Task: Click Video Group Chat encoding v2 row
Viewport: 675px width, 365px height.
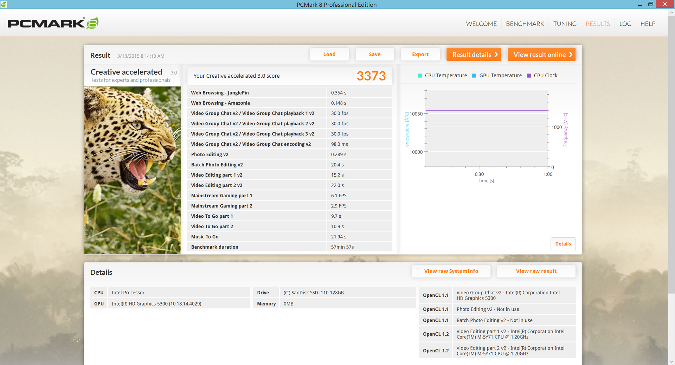Action: coord(290,144)
